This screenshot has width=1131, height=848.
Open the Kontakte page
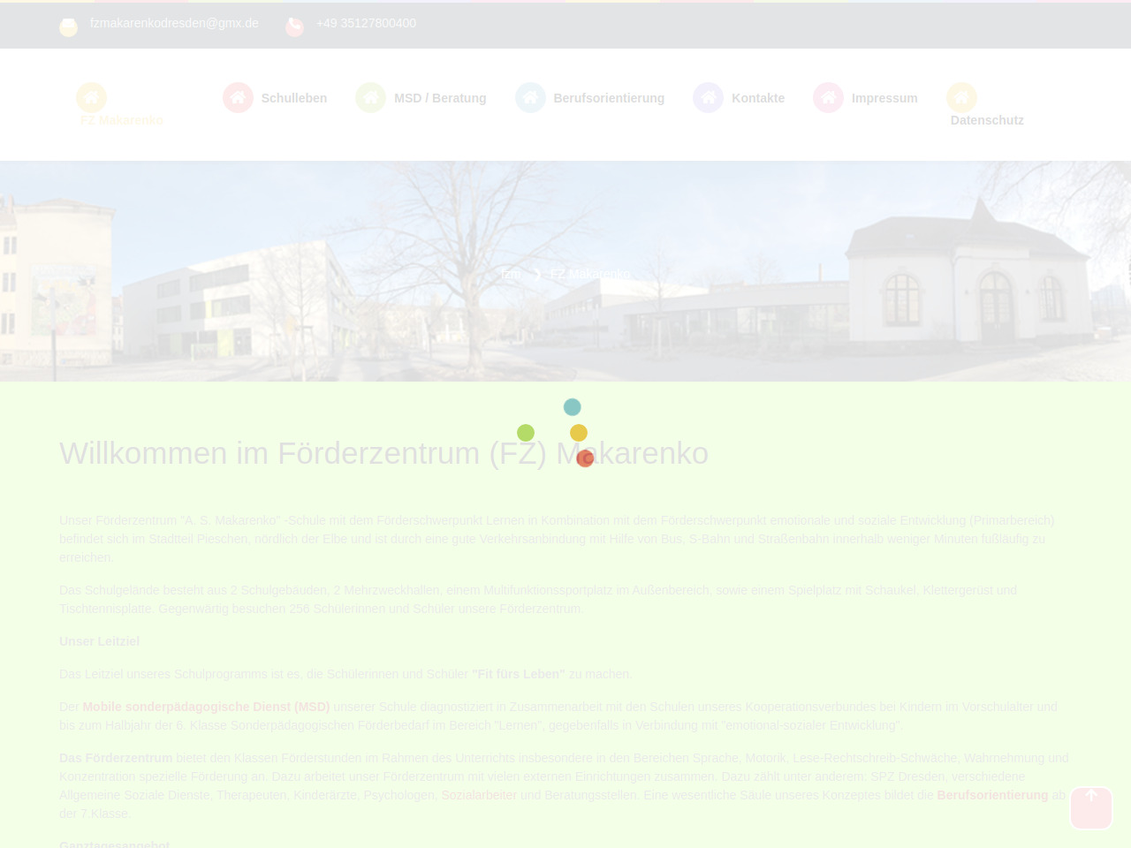(x=757, y=98)
